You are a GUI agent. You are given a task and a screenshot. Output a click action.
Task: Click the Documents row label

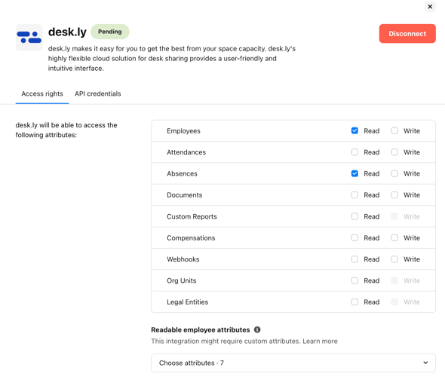pos(185,195)
